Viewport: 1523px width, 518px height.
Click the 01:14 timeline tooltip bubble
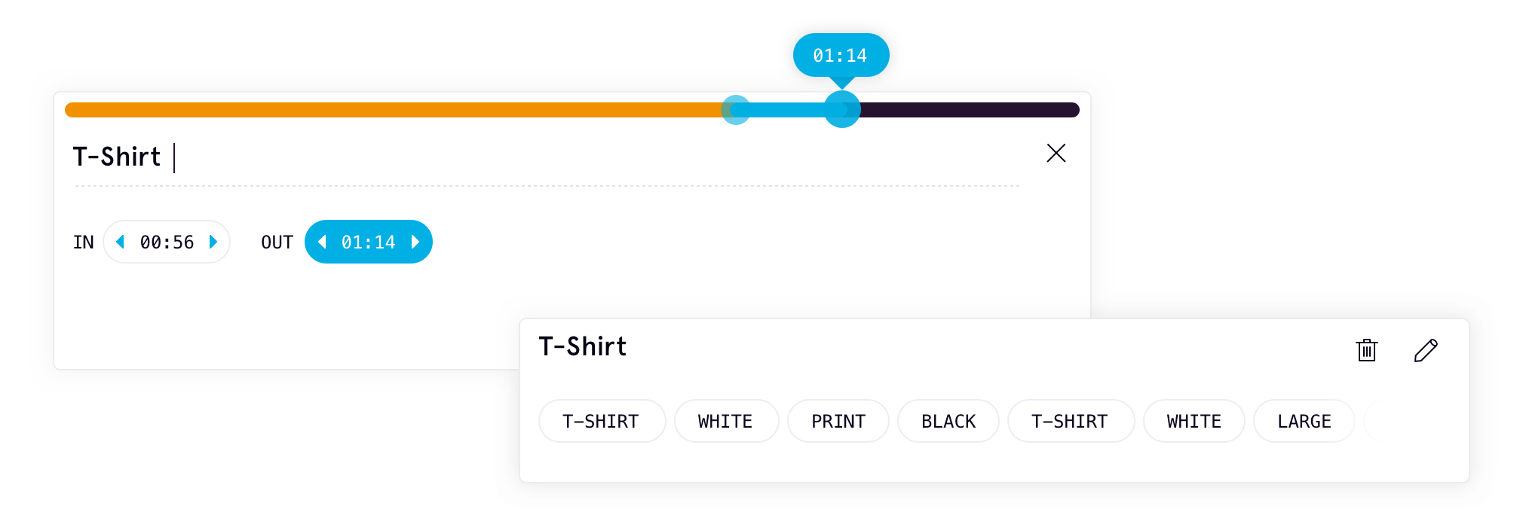click(x=841, y=55)
